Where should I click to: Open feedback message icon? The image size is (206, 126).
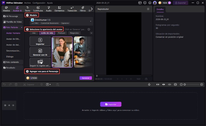(x=145, y=3)
